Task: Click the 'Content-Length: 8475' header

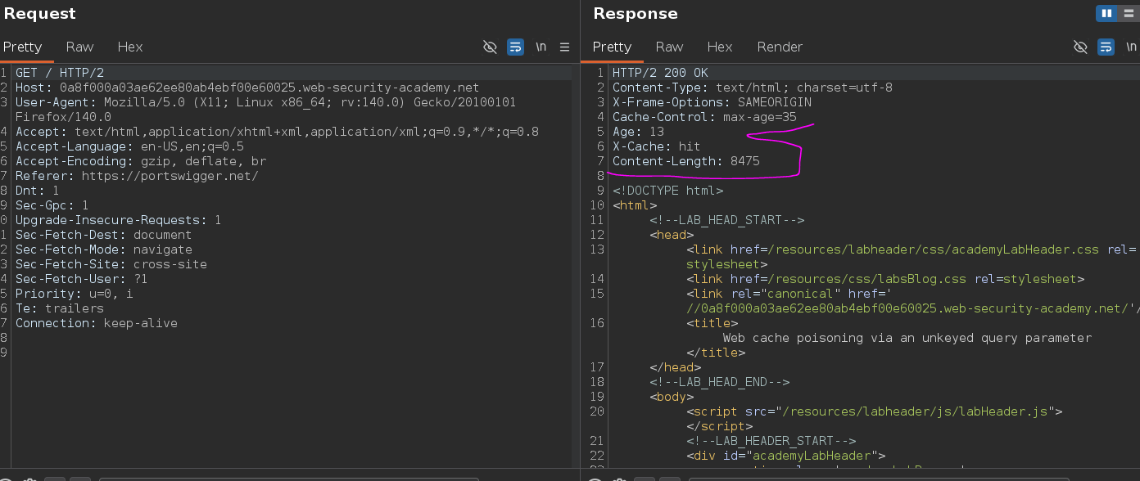Action: coord(686,161)
